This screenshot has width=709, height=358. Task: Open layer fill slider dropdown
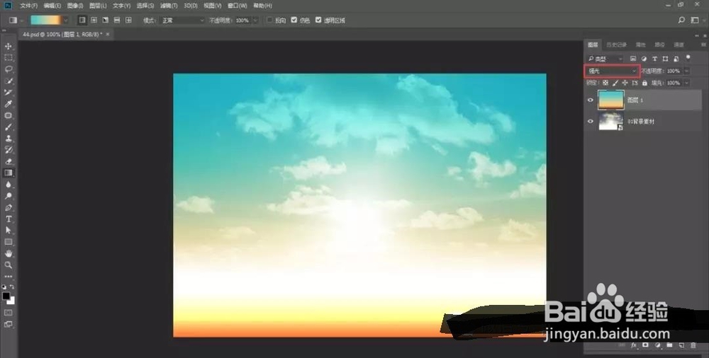(687, 83)
